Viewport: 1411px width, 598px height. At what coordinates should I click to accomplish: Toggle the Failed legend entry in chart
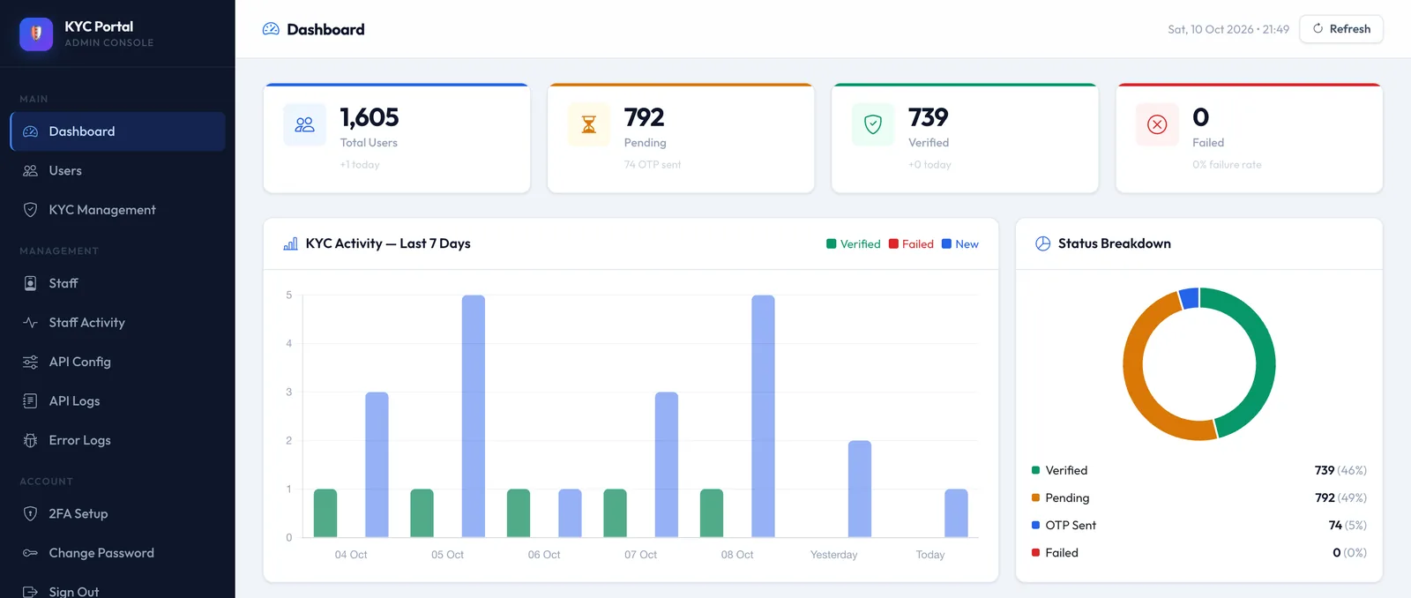pyautogui.click(x=911, y=244)
